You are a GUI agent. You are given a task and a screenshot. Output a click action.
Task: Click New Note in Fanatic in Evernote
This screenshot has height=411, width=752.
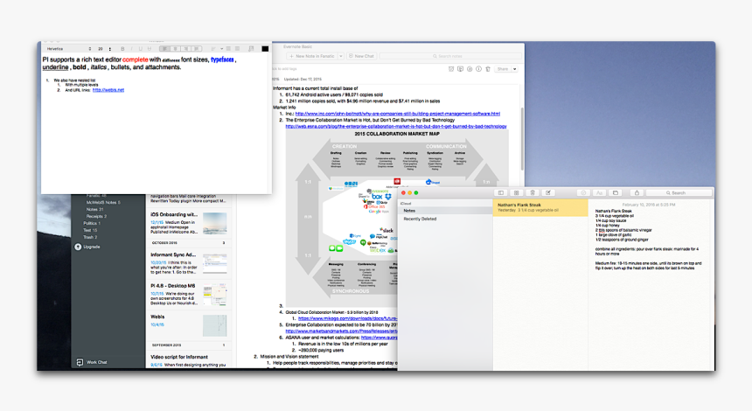pos(312,56)
